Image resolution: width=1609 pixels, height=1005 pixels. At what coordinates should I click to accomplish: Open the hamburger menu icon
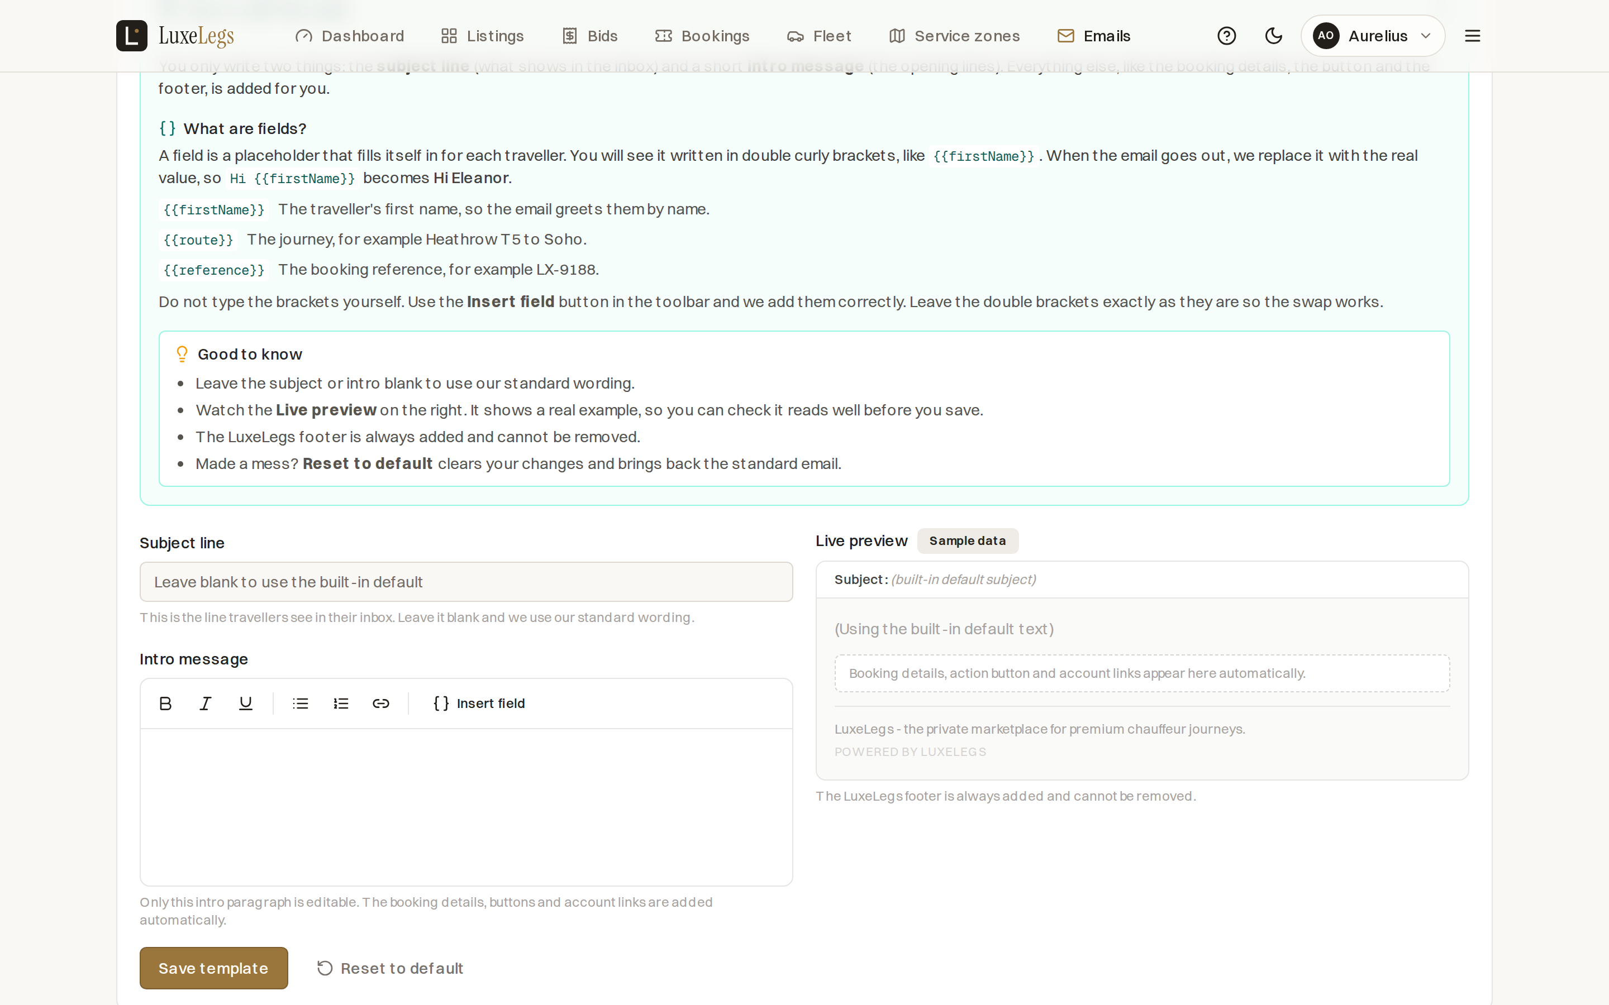(x=1473, y=36)
